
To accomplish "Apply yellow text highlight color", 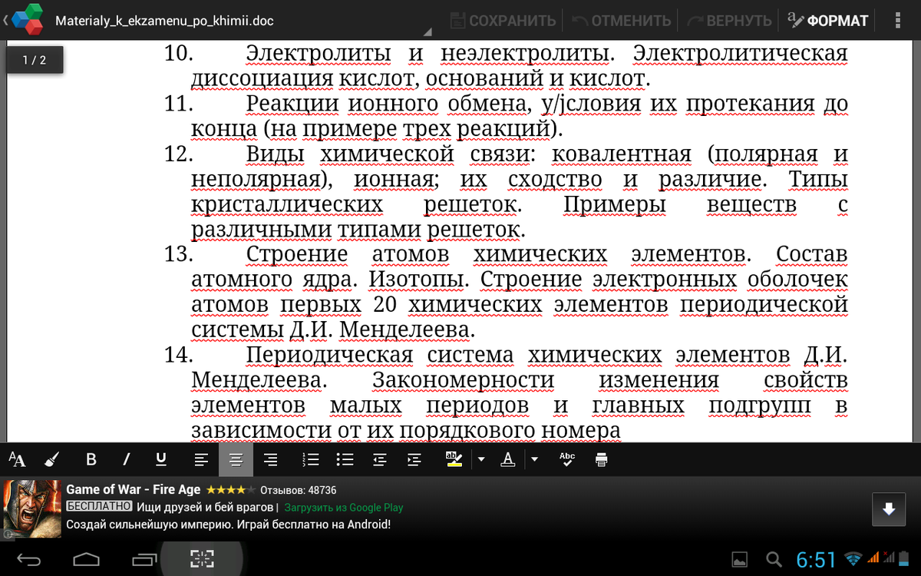I will [x=454, y=460].
